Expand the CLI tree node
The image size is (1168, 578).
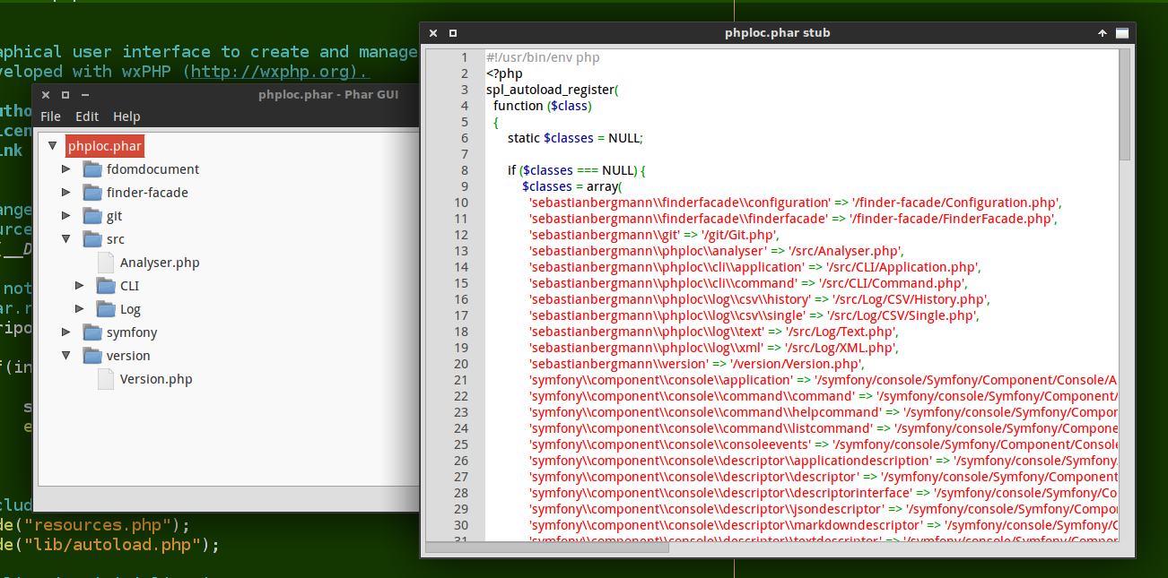pos(78,285)
